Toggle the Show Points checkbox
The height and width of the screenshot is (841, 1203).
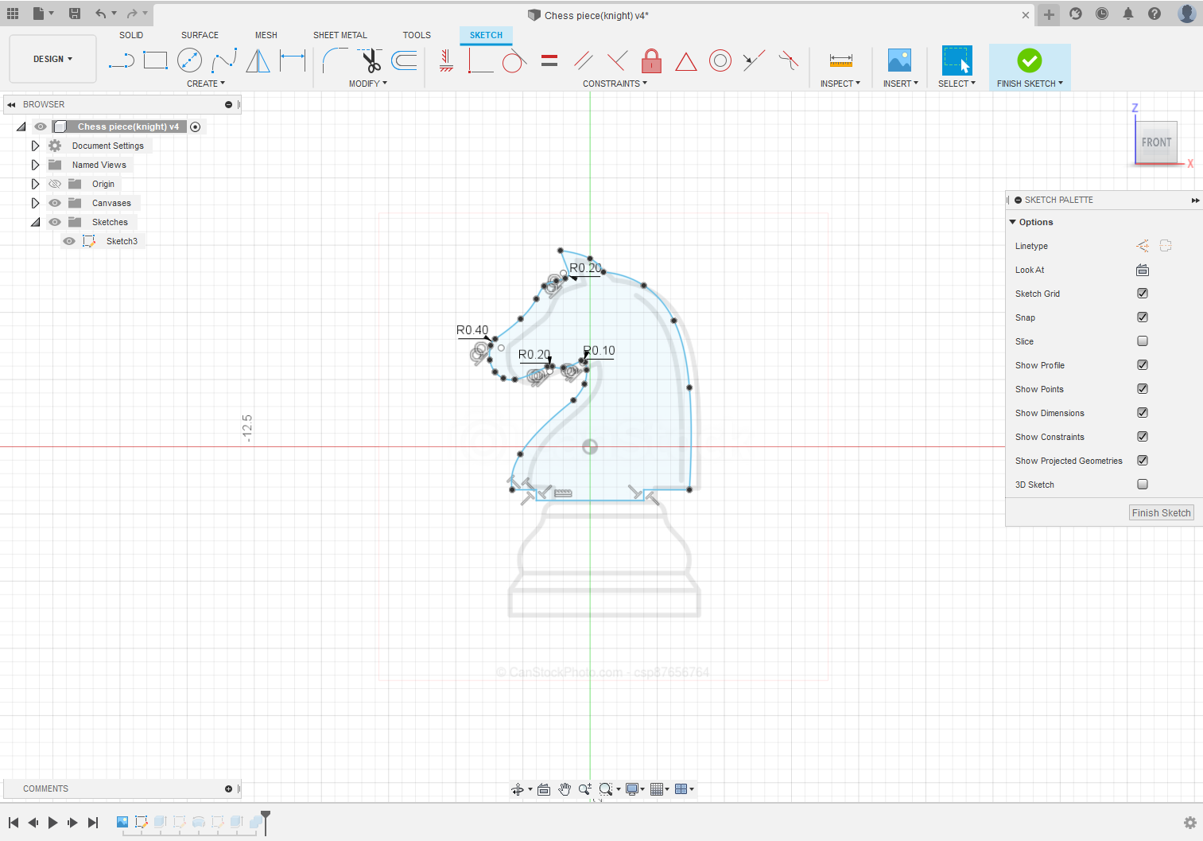click(x=1143, y=389)
